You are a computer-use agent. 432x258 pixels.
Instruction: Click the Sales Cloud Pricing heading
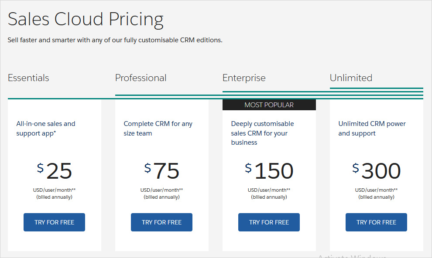point(86,20)
